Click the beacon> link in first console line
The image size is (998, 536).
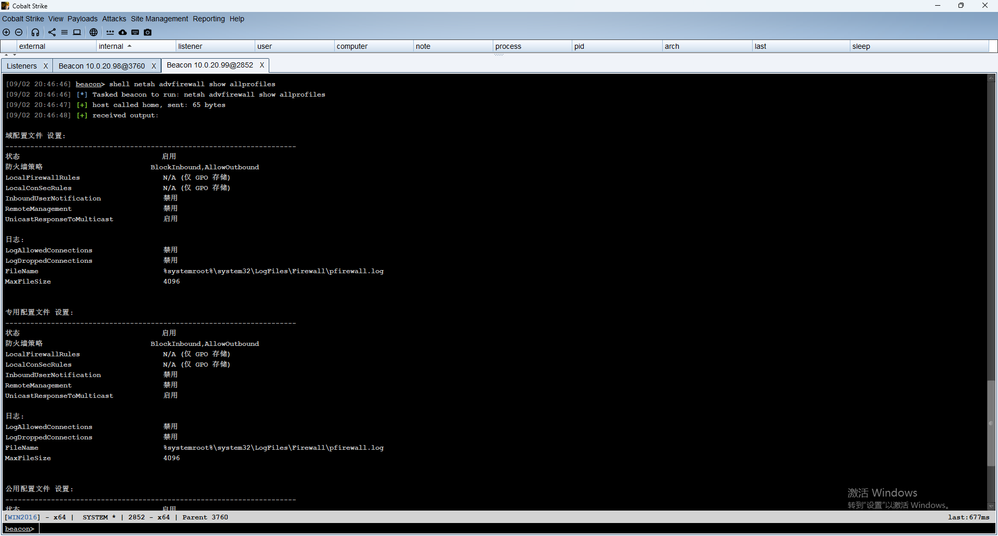90,84
